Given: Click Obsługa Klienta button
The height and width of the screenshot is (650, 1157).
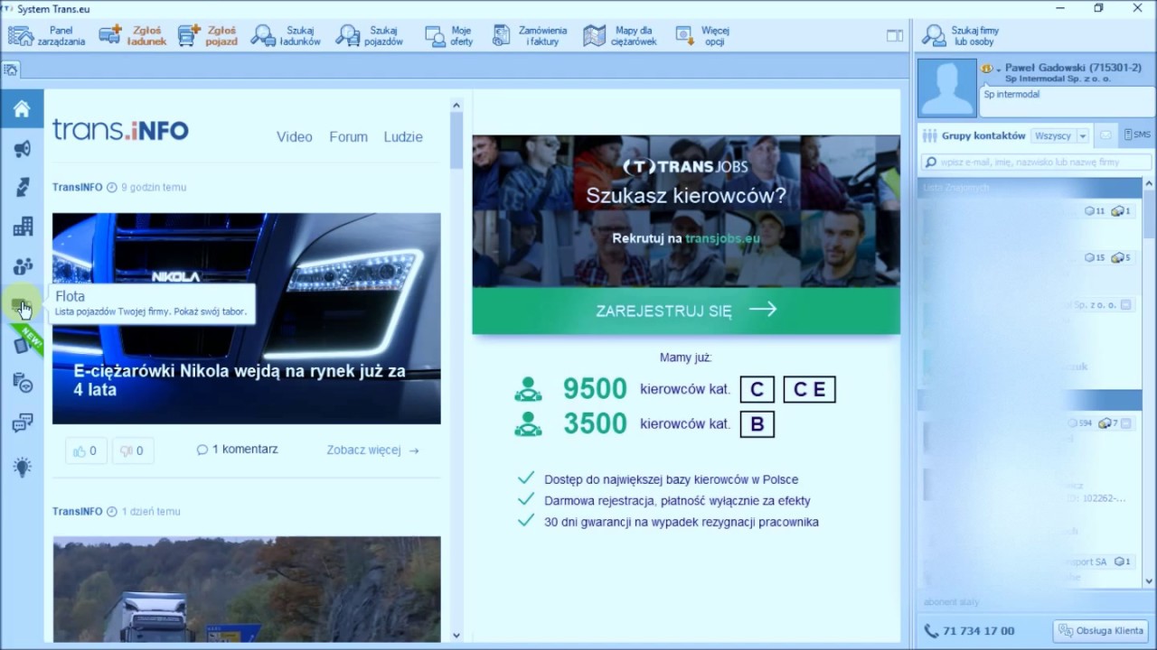Looking at the screenshot, I should 1101,630.
